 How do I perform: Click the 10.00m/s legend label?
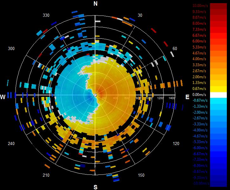[200, 6]
